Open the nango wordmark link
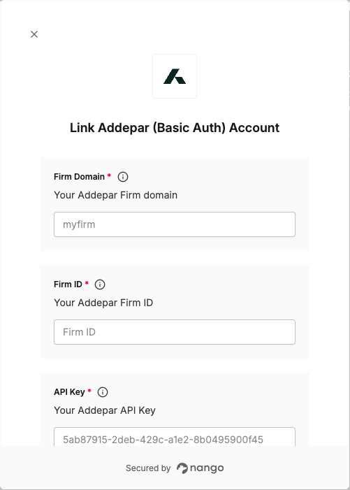350x490 pixels. coord(207,468)
